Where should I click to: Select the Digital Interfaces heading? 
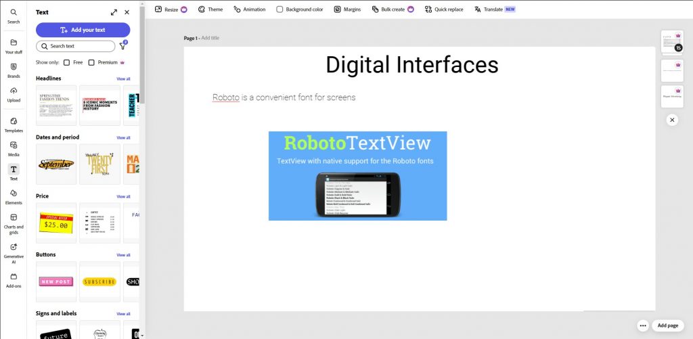tap(412, 65)
